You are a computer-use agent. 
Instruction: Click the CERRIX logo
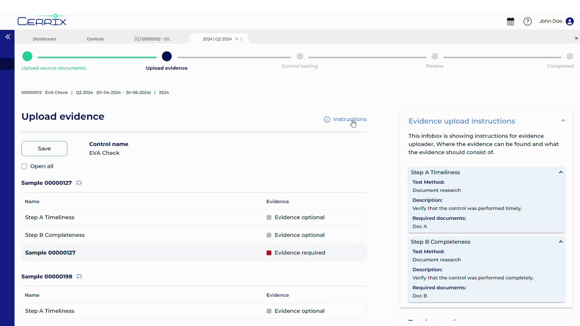(42, 21)
